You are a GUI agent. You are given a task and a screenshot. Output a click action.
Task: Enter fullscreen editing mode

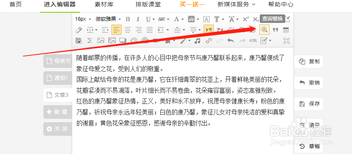coord(287,41)
